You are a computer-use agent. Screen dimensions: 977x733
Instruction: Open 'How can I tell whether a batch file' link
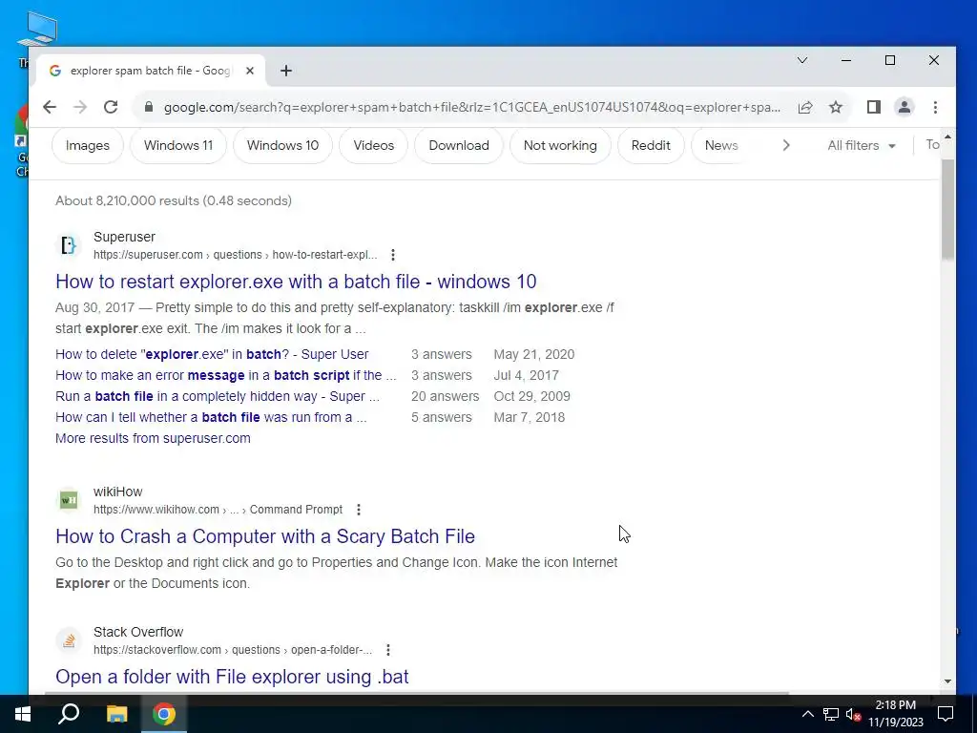point(211,418)
